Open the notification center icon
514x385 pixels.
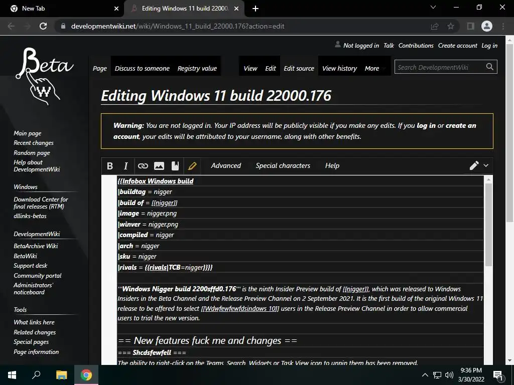pyautogui.click(x=498, y=375)
